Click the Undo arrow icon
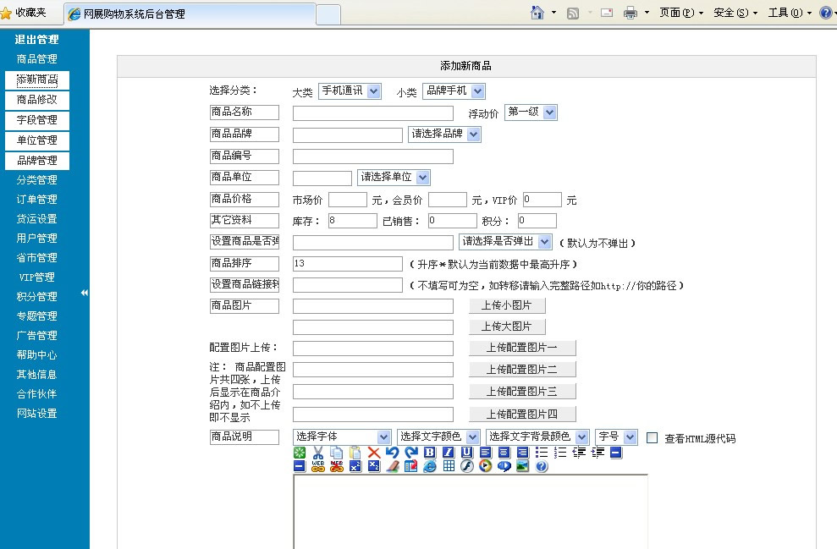Screen dimensions: 837x549 pos(391,453)
